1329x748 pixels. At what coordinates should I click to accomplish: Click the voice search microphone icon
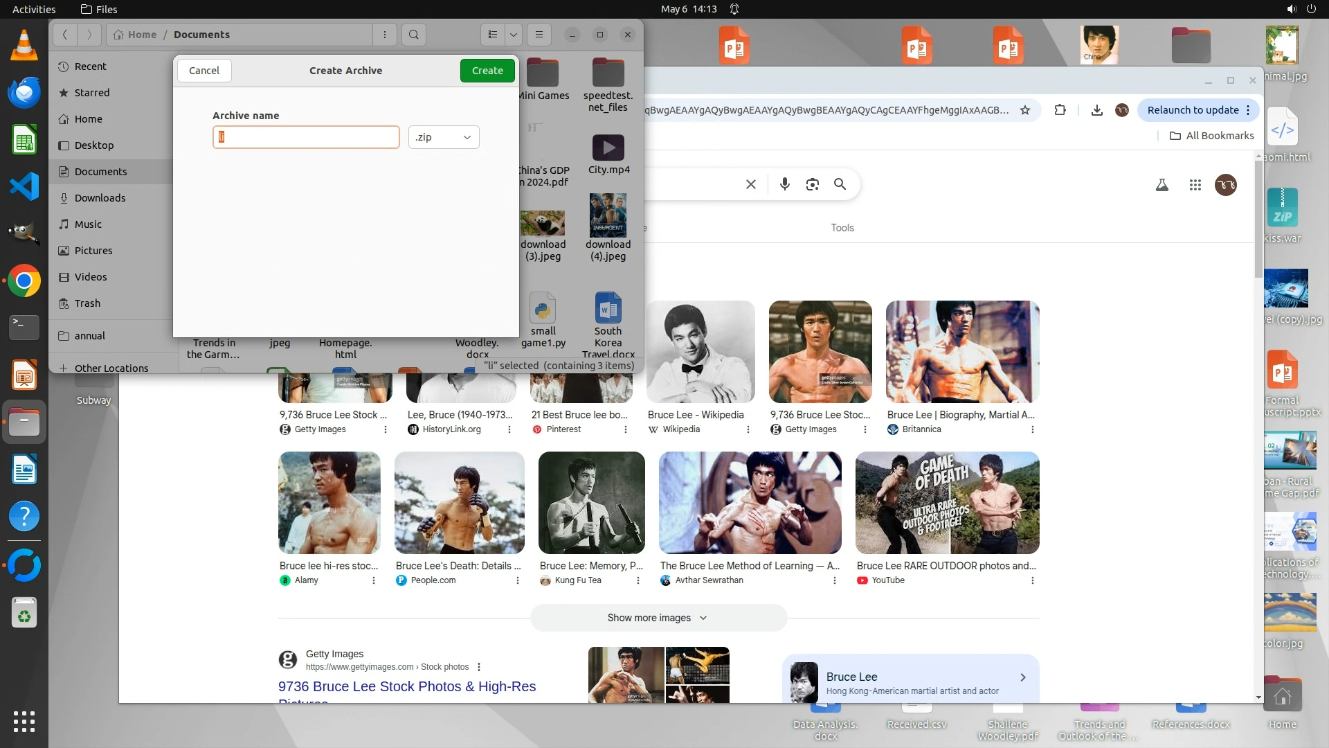click(784, 184)
